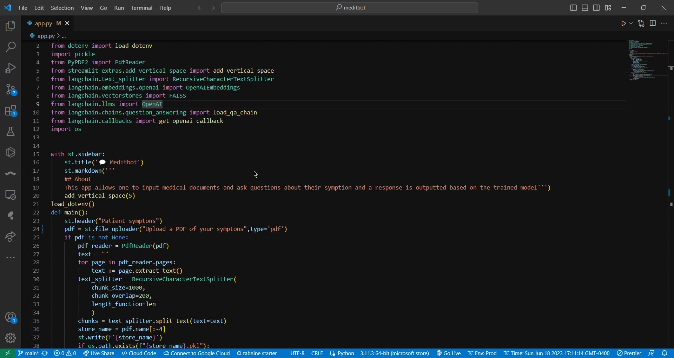674x358 pixels.
Task: Open the View menu
Action: [x=87, y=8]
